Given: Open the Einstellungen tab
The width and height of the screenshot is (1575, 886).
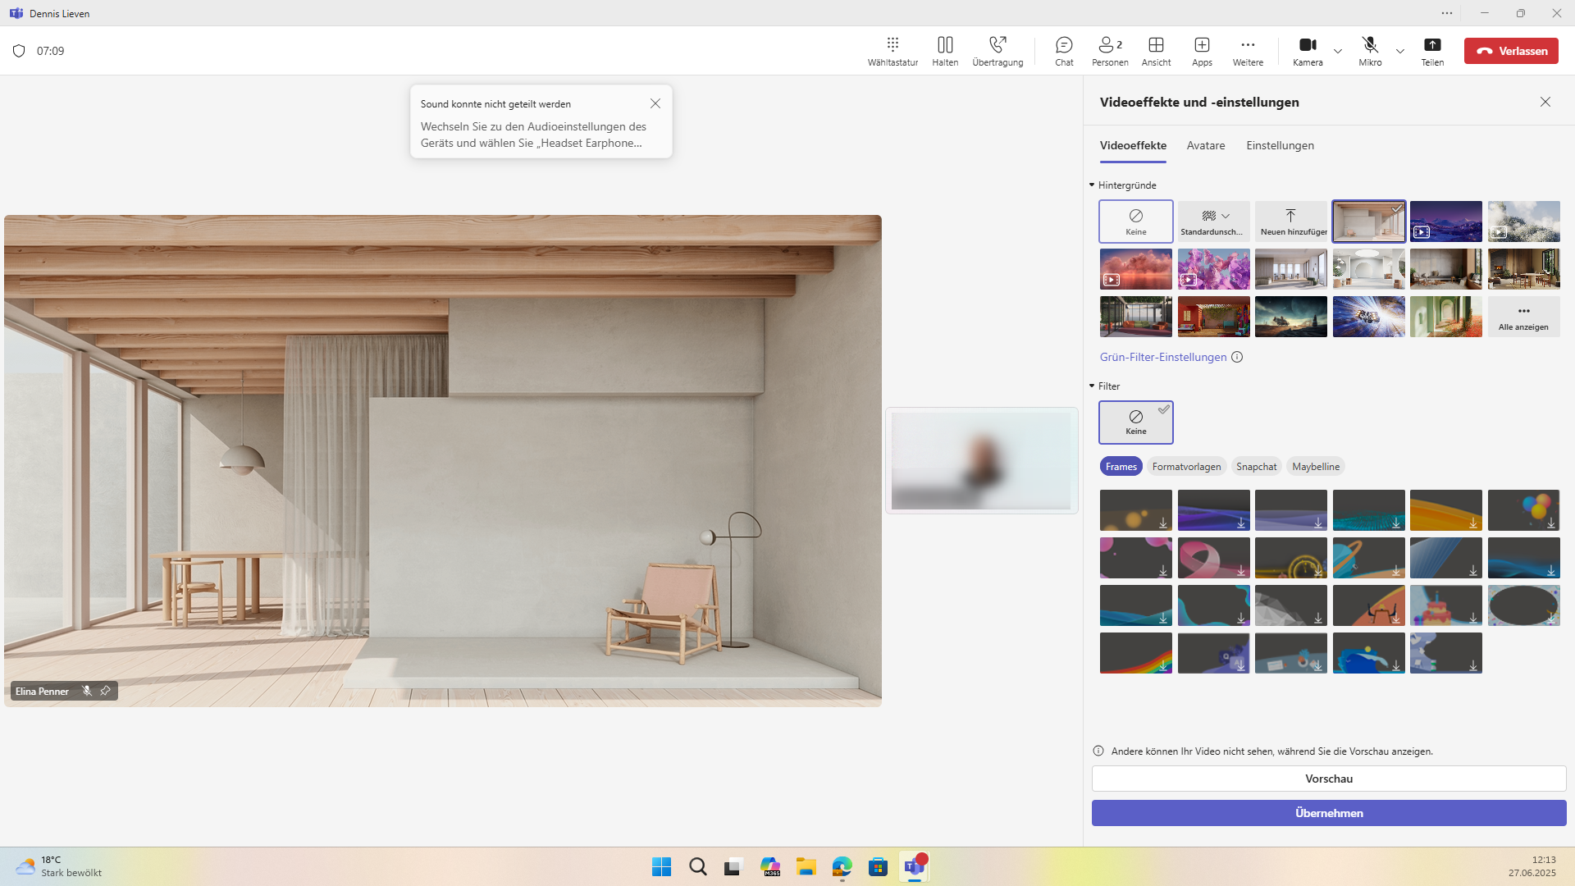Looking at the screenshot, I should (x=1280, y=145).
